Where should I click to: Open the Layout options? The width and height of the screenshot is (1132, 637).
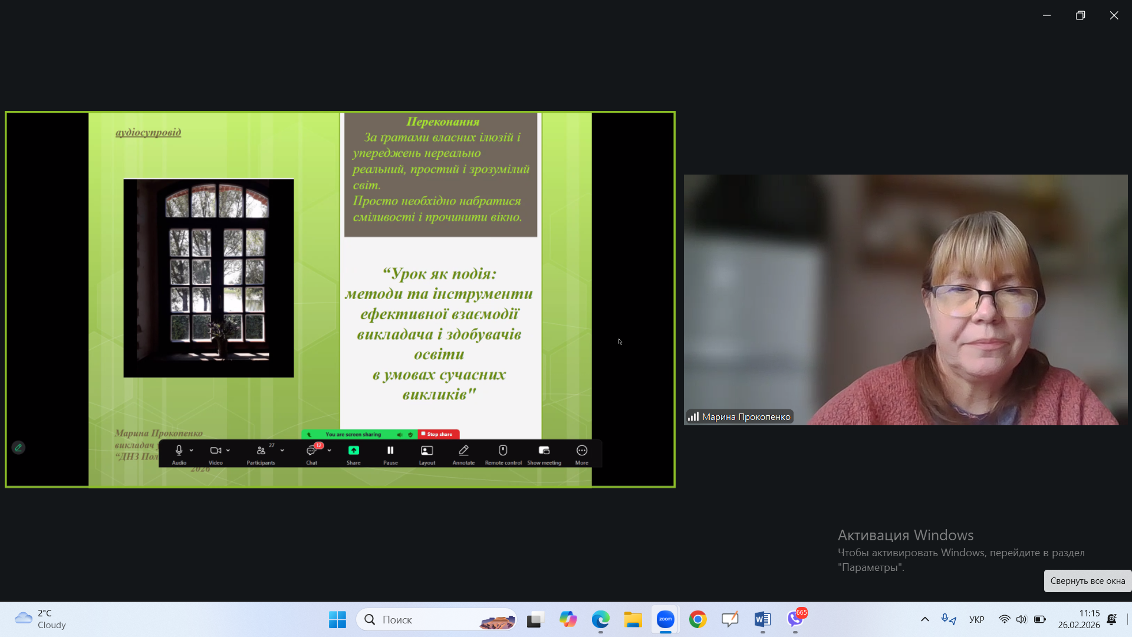click(x=427, y=451)
